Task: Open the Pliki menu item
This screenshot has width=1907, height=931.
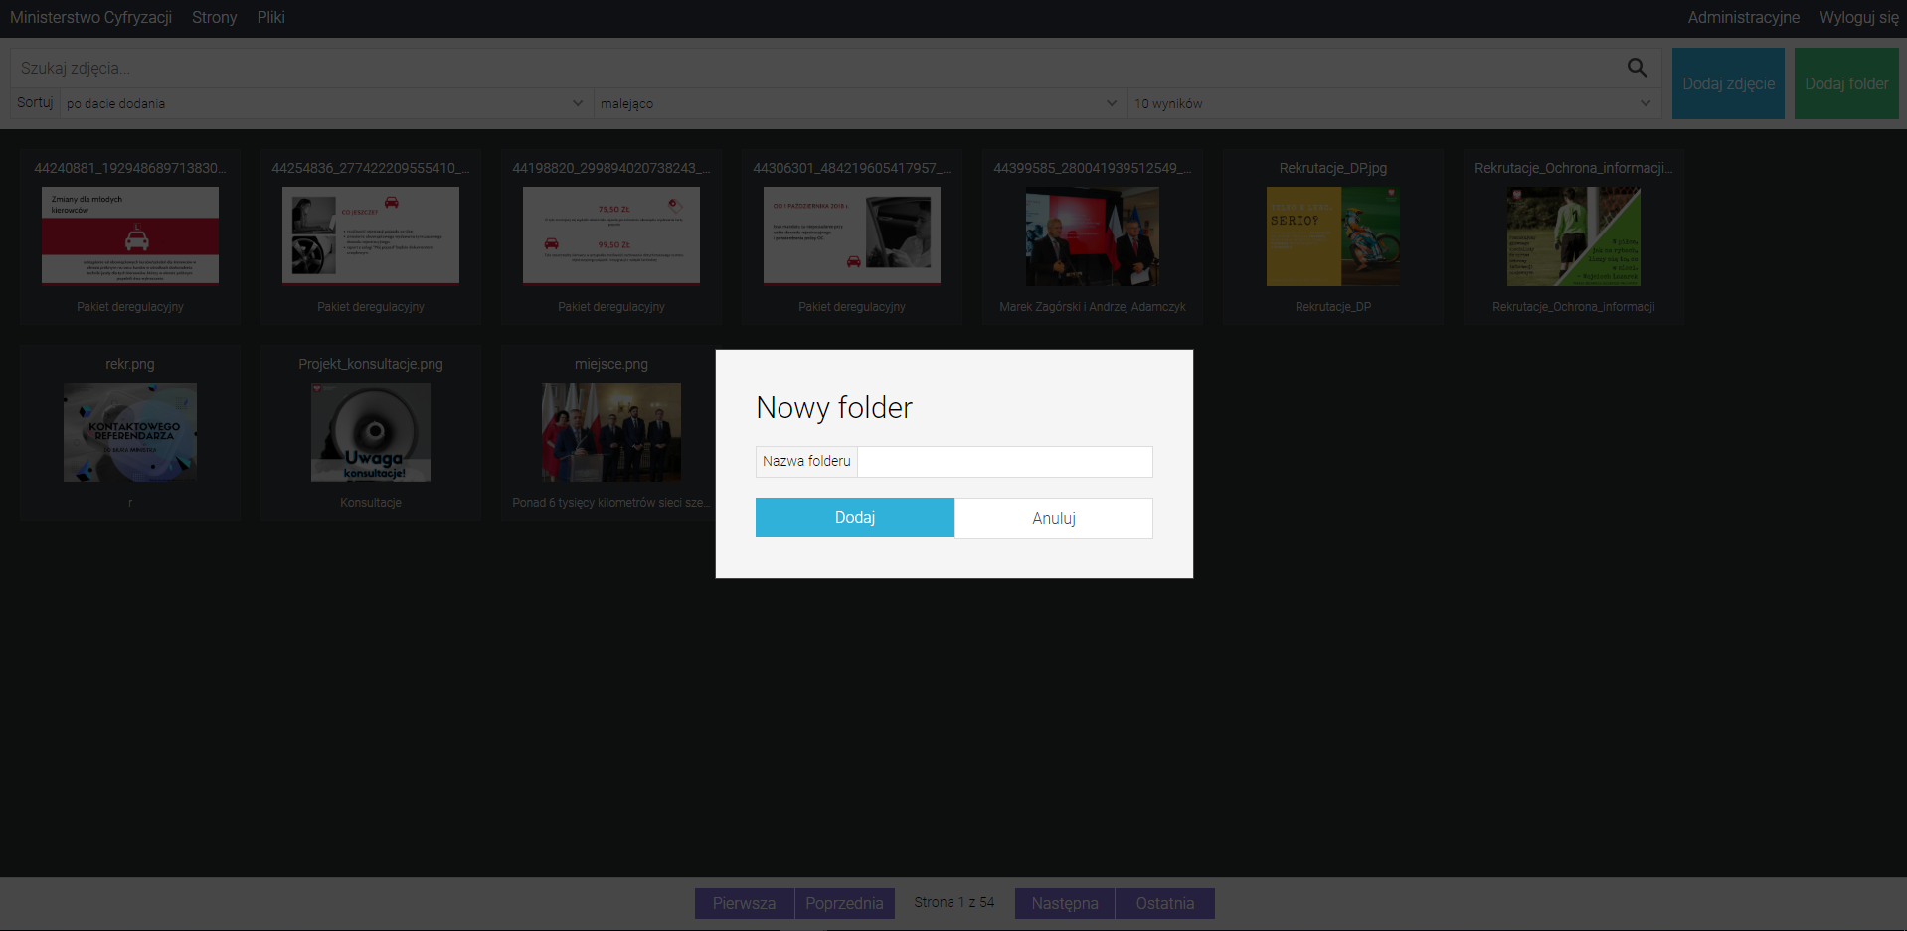Action: pos(270,17)
